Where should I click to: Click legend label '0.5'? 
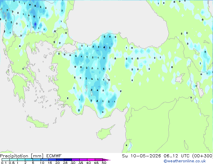point(11,163)
